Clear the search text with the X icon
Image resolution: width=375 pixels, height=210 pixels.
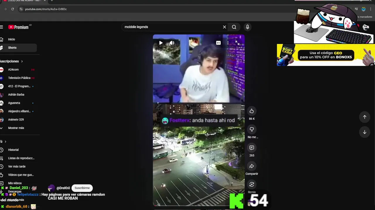click(224, 27)
